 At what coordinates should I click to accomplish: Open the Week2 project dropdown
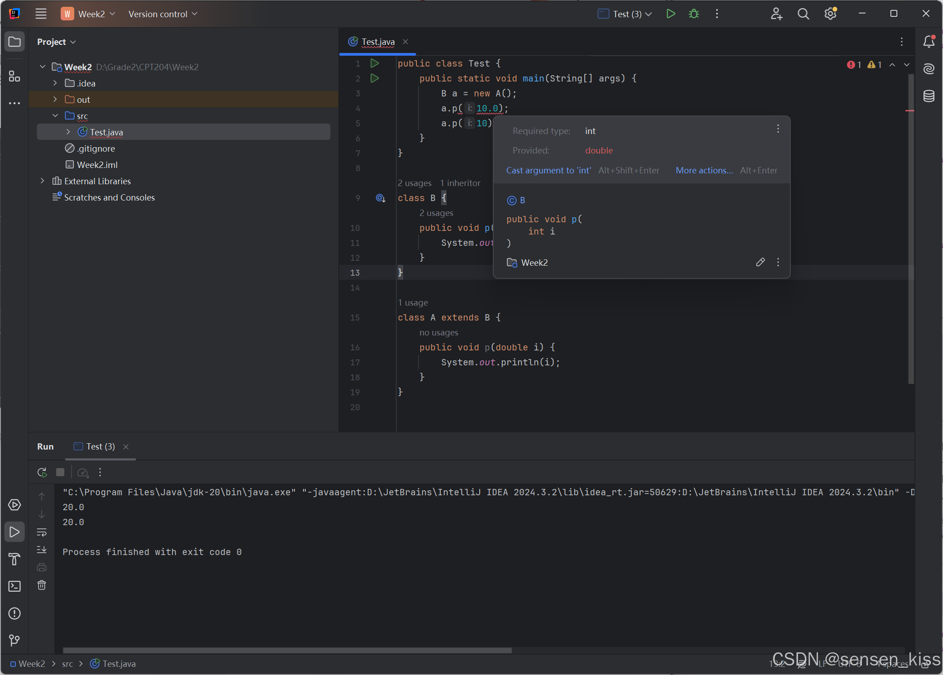pyautogui.click(x=88, y=14)
